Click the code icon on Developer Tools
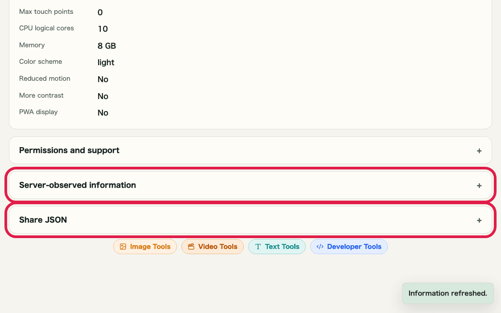 319,246
